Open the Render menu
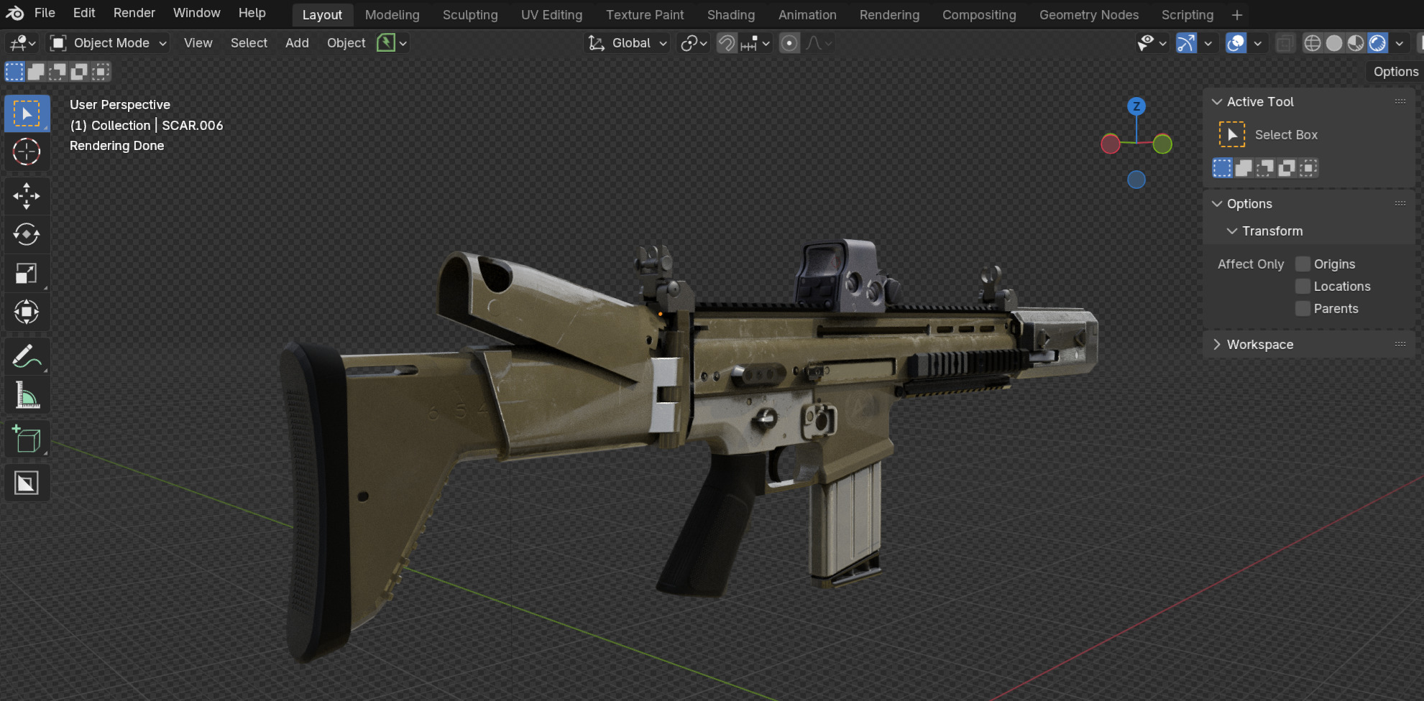 pyautogui.click(x=134, y=13)
